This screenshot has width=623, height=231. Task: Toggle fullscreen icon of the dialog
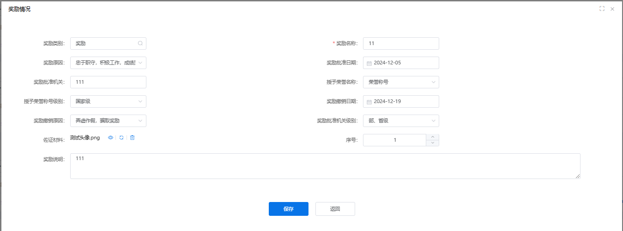point(602,9)
